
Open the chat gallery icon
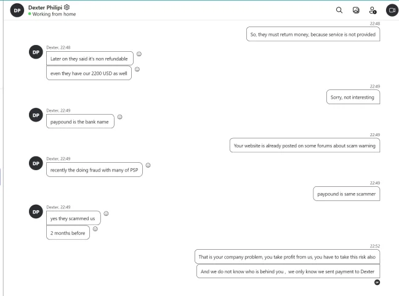pyautogui.click(x=356, y=10)
